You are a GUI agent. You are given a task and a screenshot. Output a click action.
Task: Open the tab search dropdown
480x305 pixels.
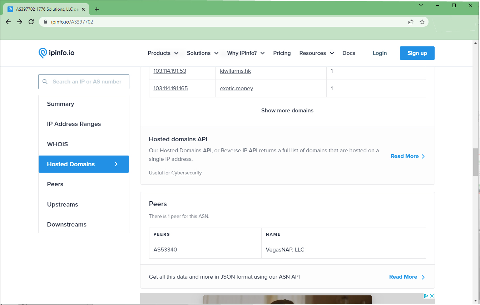(421, 5)
